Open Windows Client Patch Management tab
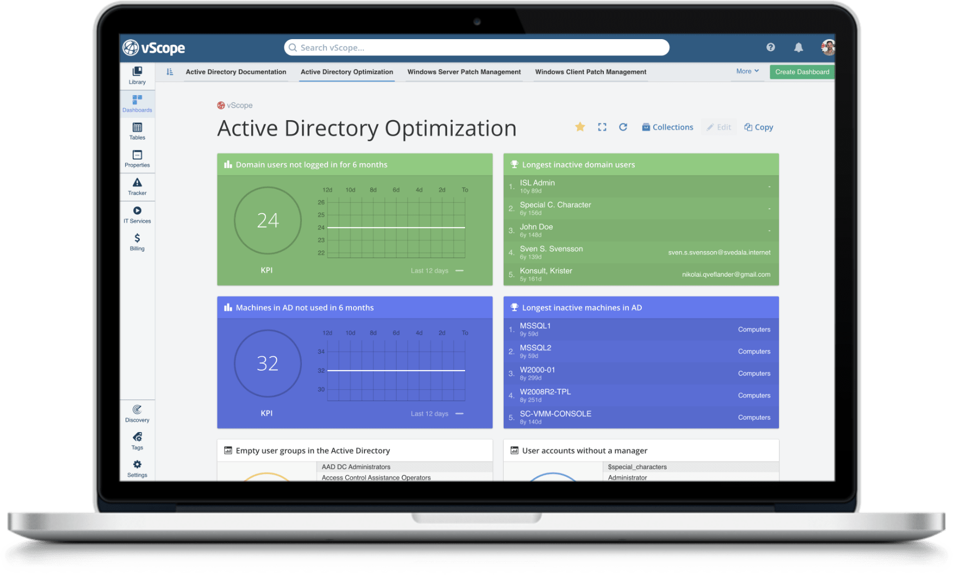The width and height of the screenshot is (953, 575). (x=591, y=72)
